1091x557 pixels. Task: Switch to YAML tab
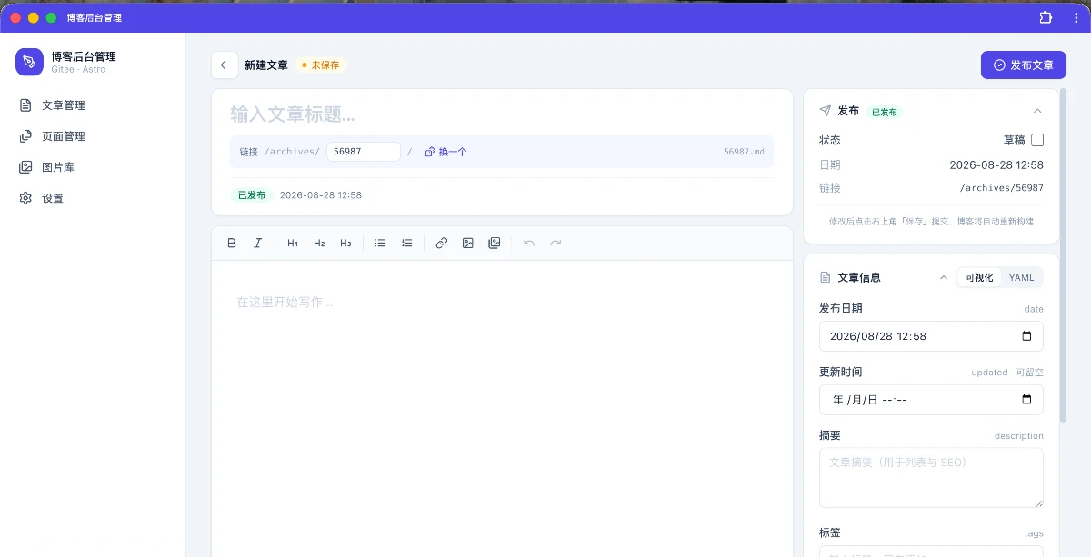pyautogui.click(x=1022, y=277)
